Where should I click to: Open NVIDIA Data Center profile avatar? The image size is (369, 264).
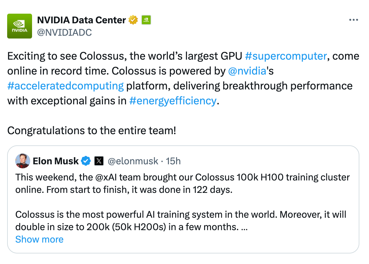(x=20, y=26)
